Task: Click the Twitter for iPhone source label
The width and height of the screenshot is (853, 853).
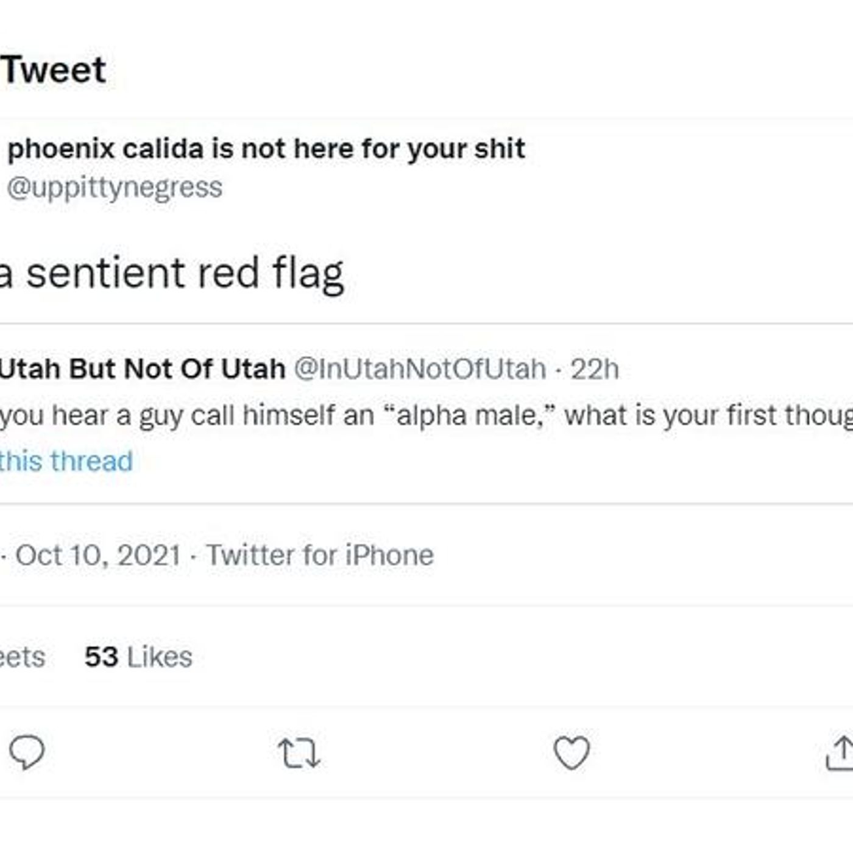Action: 320,556
